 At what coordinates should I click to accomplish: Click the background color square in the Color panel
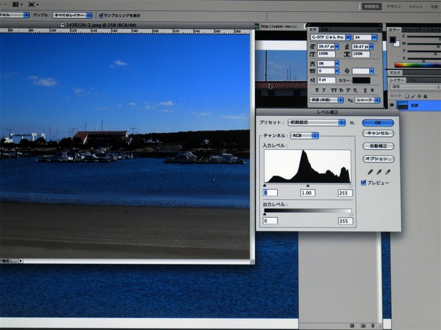(x=397, y=43)
